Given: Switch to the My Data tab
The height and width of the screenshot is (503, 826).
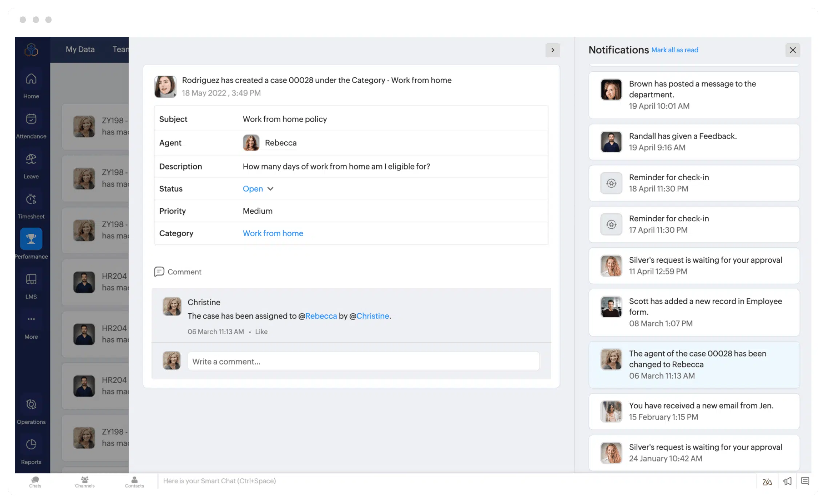Looking at the screenshot, I should click(x=80, y=49).
